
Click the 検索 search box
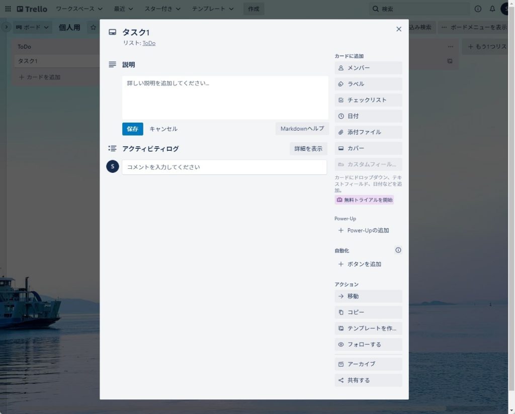click(419, 9)
